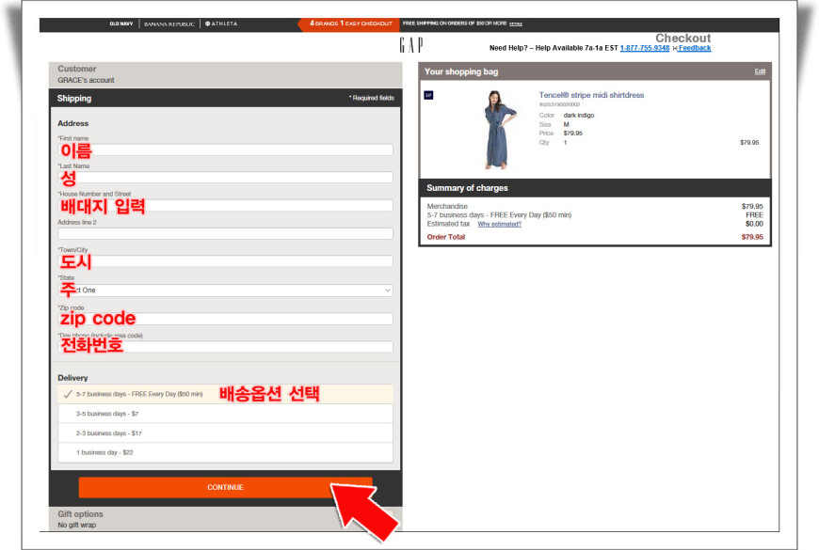This screenshot has height=550, width=819.
Task: Click into the Town/City field
Action: click(225, 261)
